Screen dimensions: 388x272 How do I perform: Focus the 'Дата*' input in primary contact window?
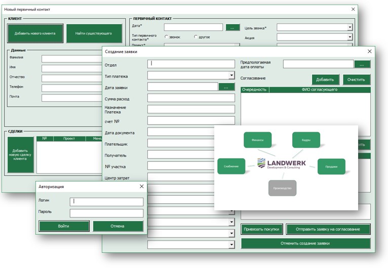point(193,27)
